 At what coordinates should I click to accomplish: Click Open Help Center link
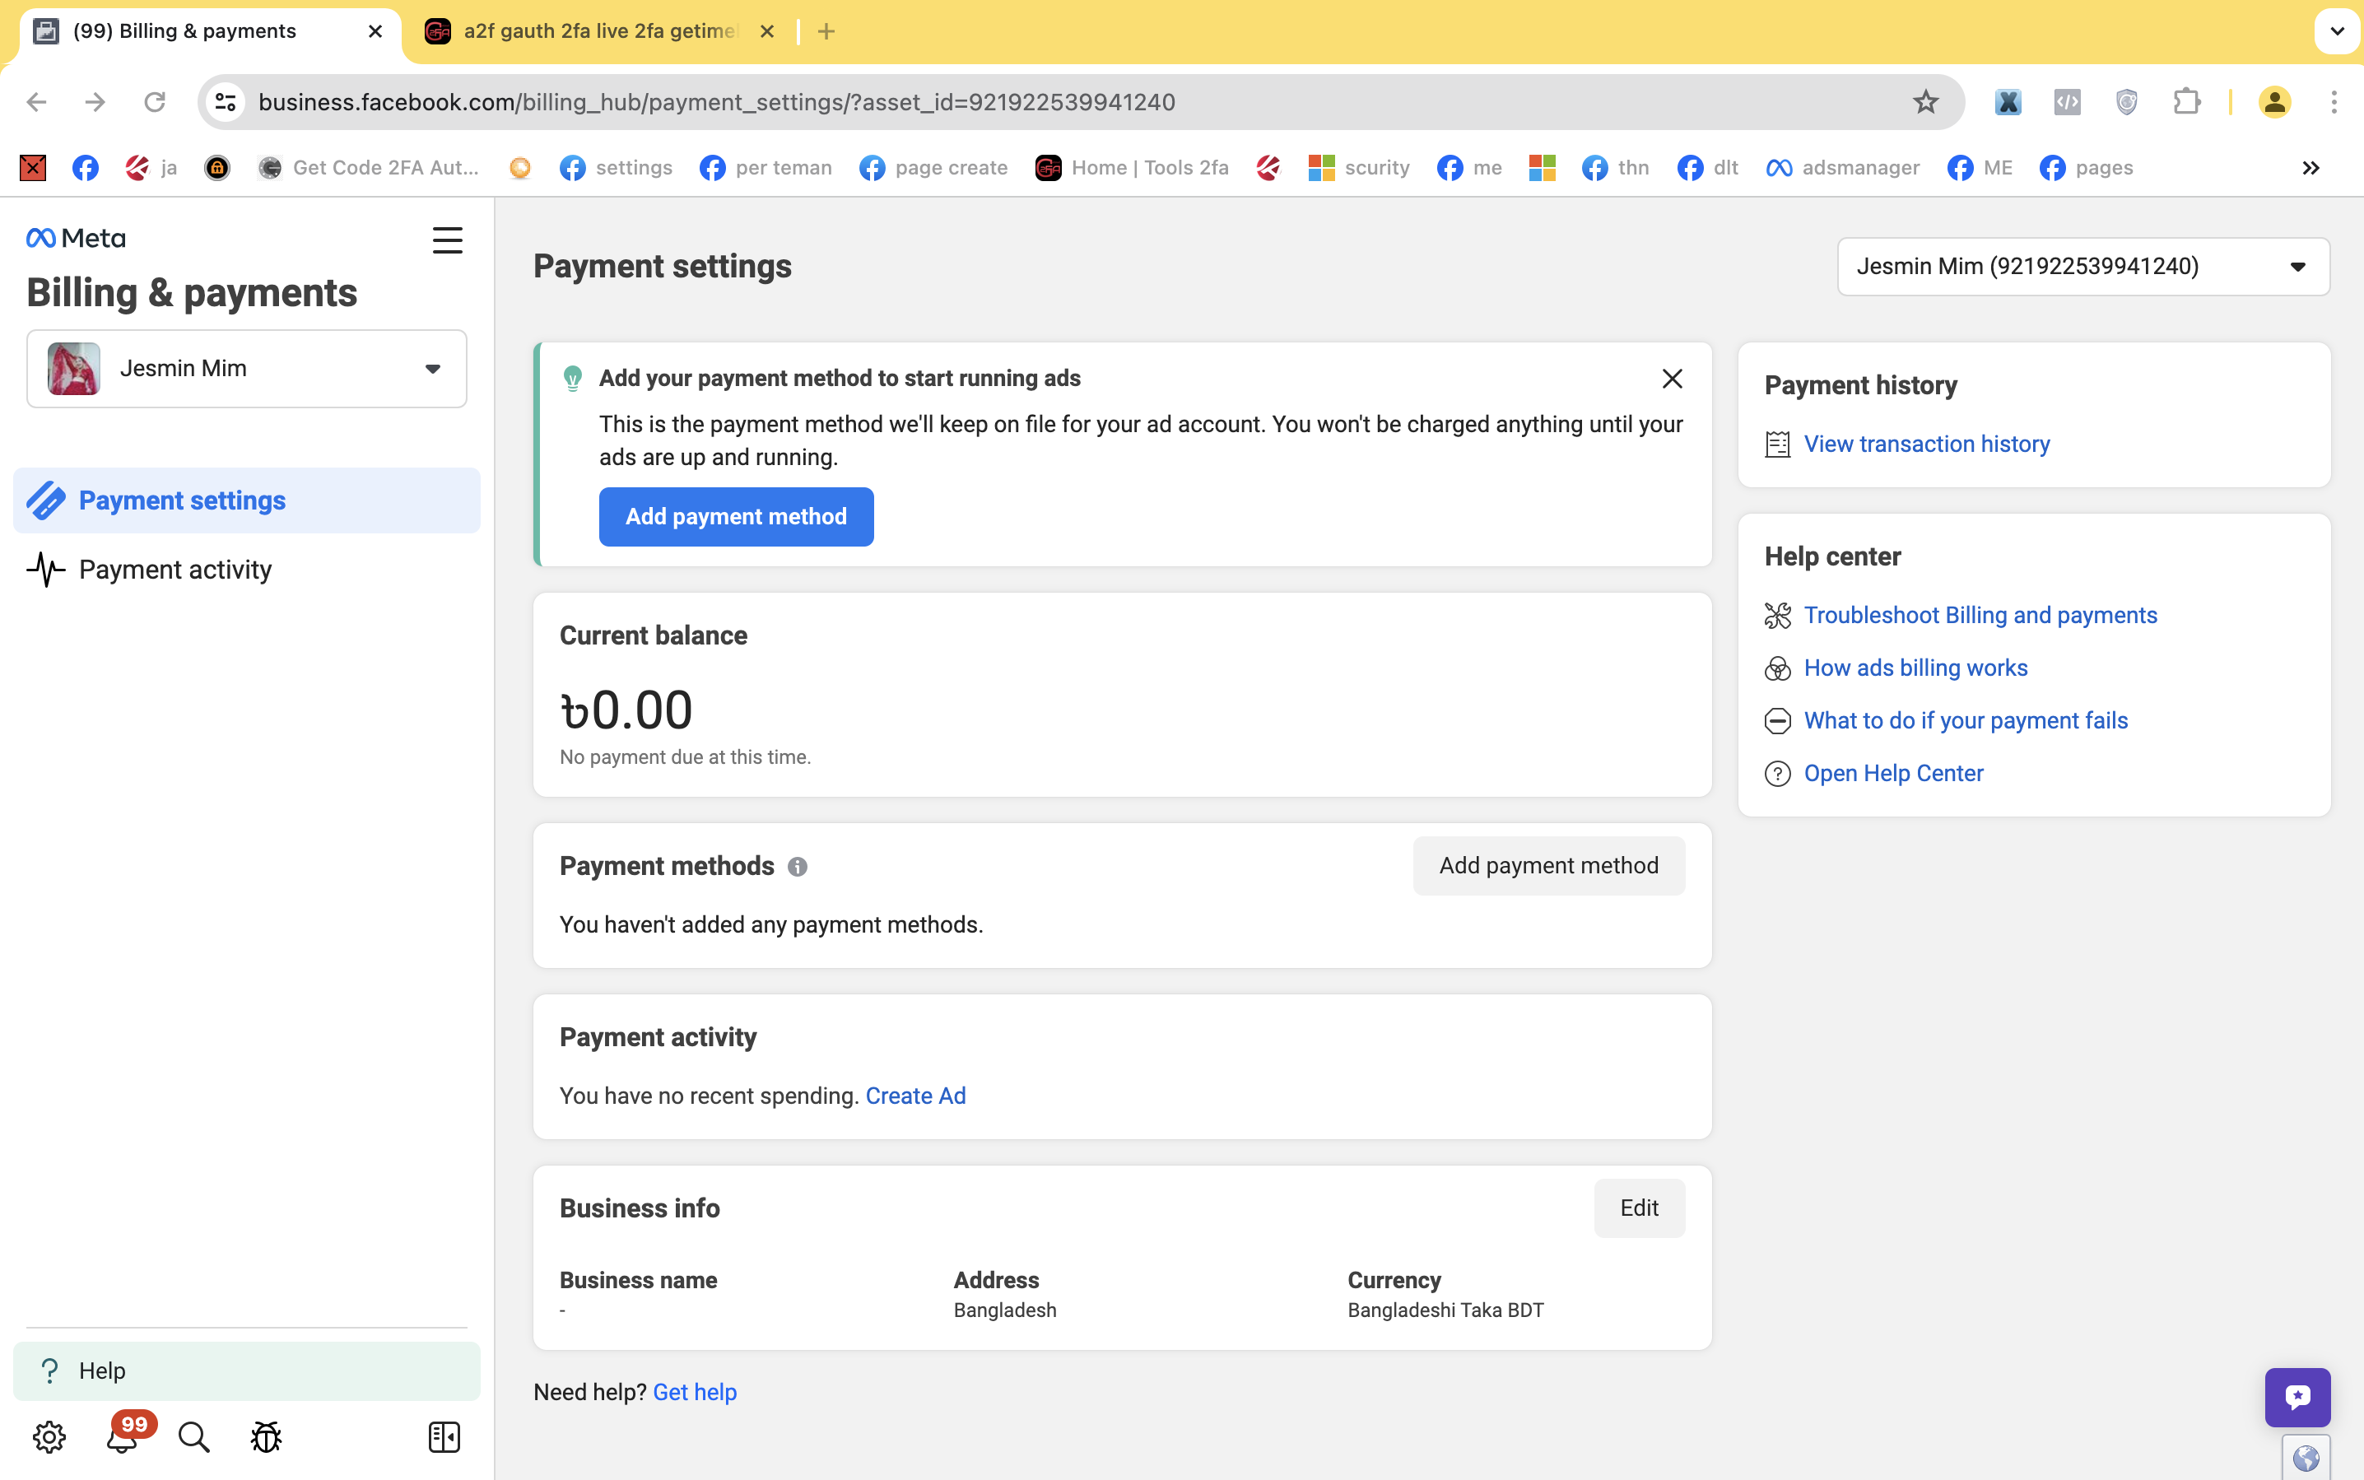pyautogui.click(x=1893, y=773)
